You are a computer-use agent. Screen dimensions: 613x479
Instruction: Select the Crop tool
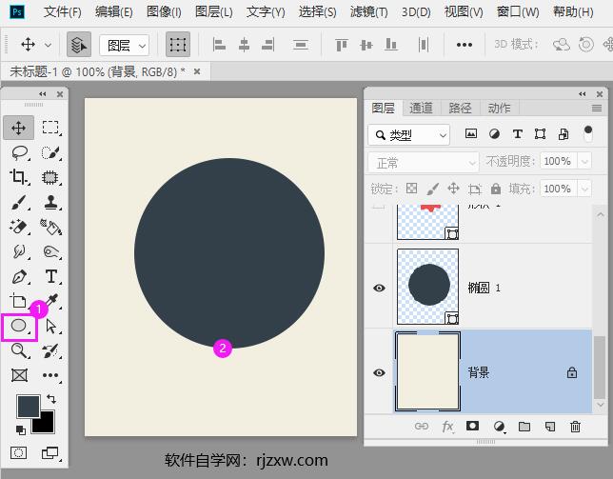[x=19, y=177]
